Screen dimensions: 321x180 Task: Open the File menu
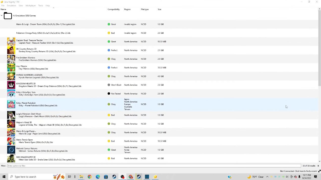3,6
